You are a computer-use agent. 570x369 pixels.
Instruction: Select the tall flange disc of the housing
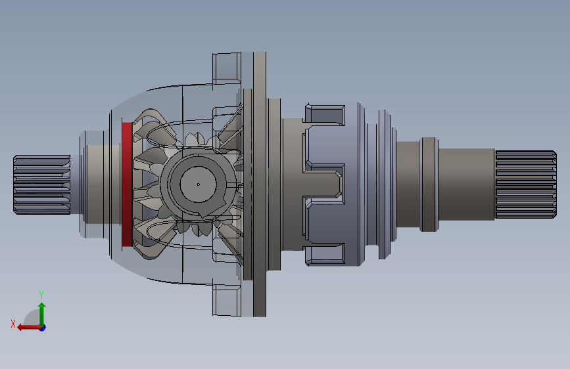260,184
